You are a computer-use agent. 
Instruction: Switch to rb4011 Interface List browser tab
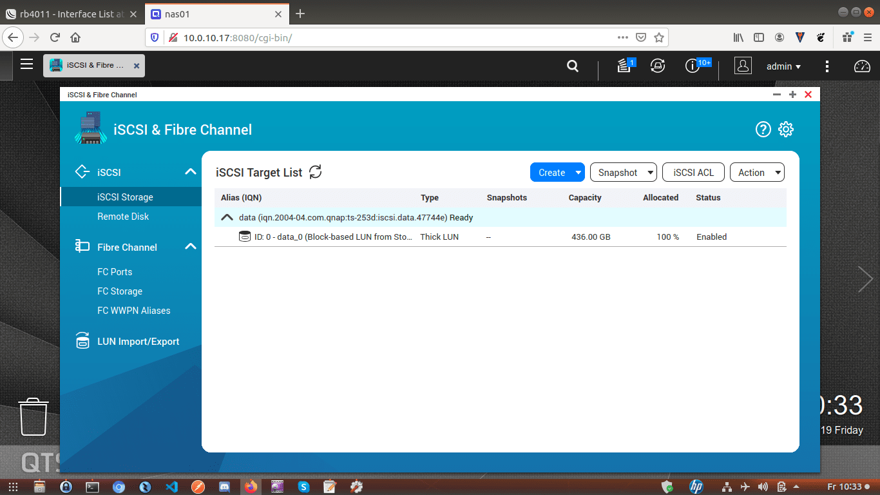click(72, 14)
